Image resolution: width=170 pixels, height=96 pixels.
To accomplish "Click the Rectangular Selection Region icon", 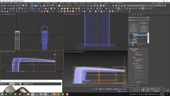I will coord(29,5).
